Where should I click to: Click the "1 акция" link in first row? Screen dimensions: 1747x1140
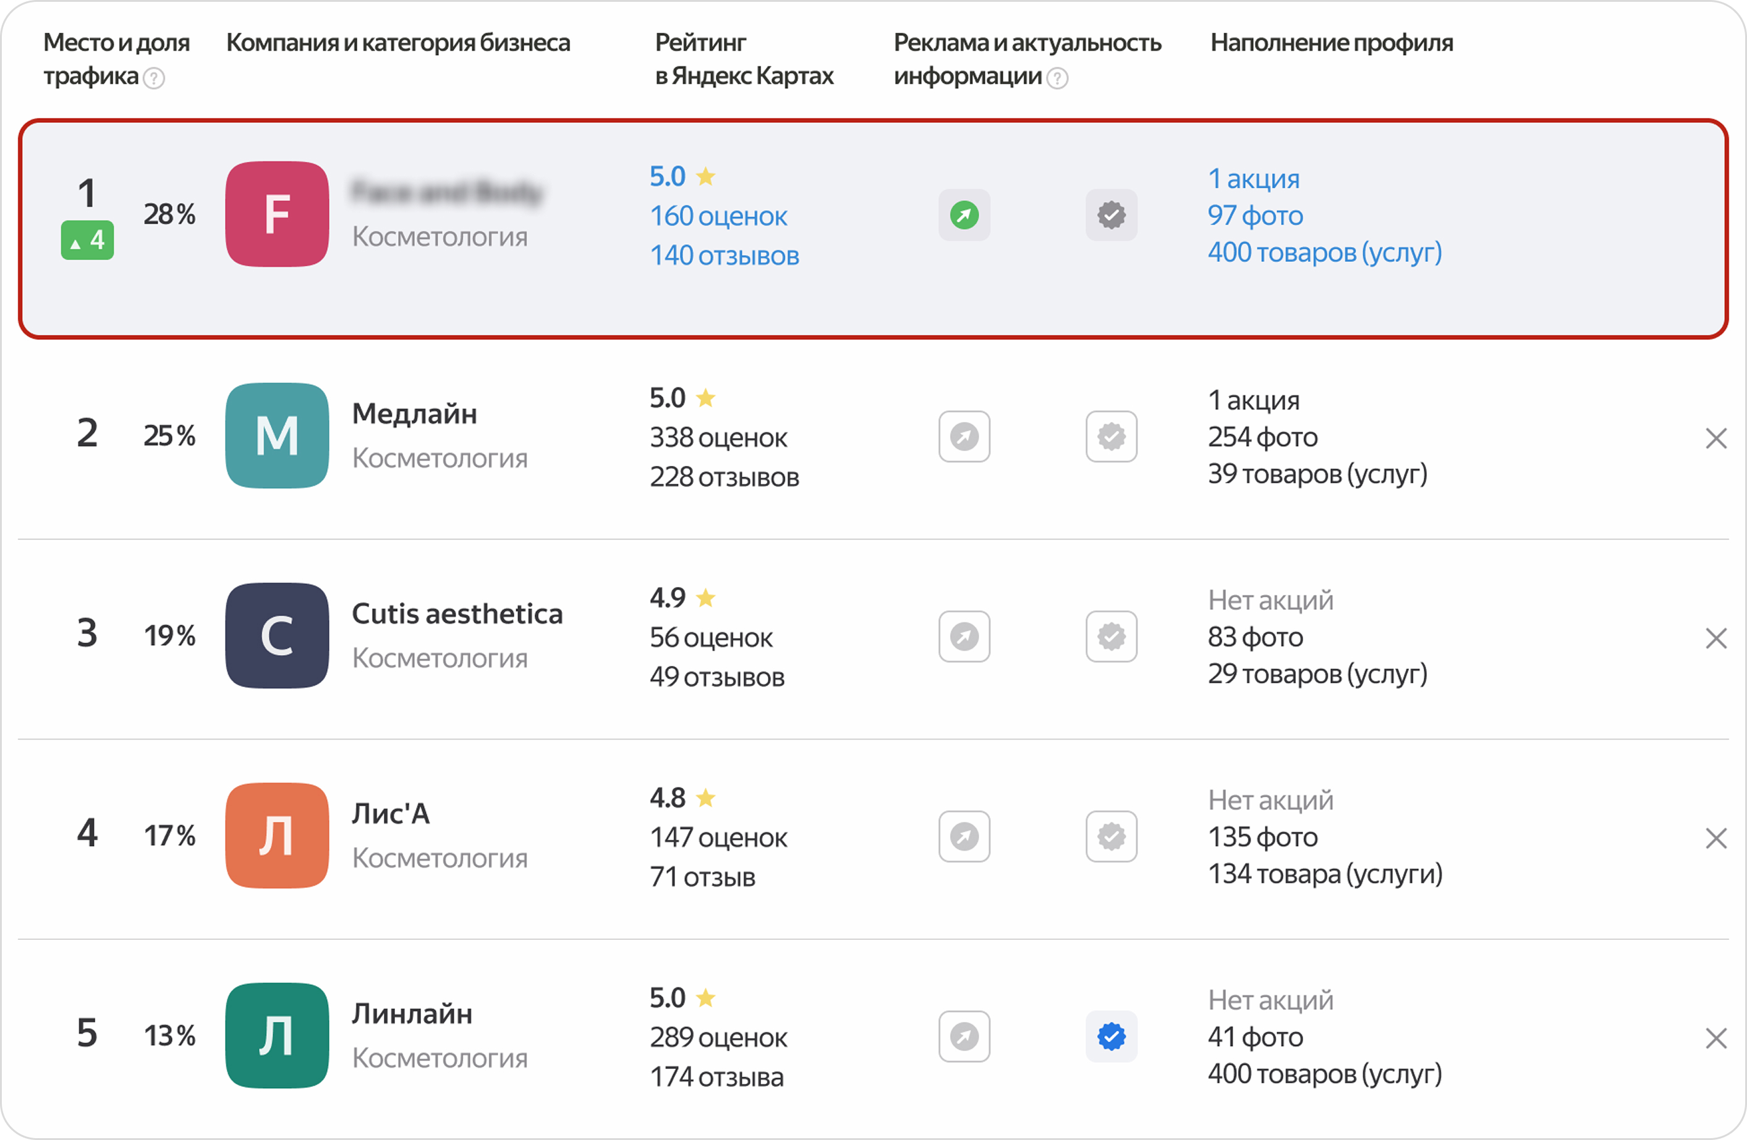coord(1253,179)
